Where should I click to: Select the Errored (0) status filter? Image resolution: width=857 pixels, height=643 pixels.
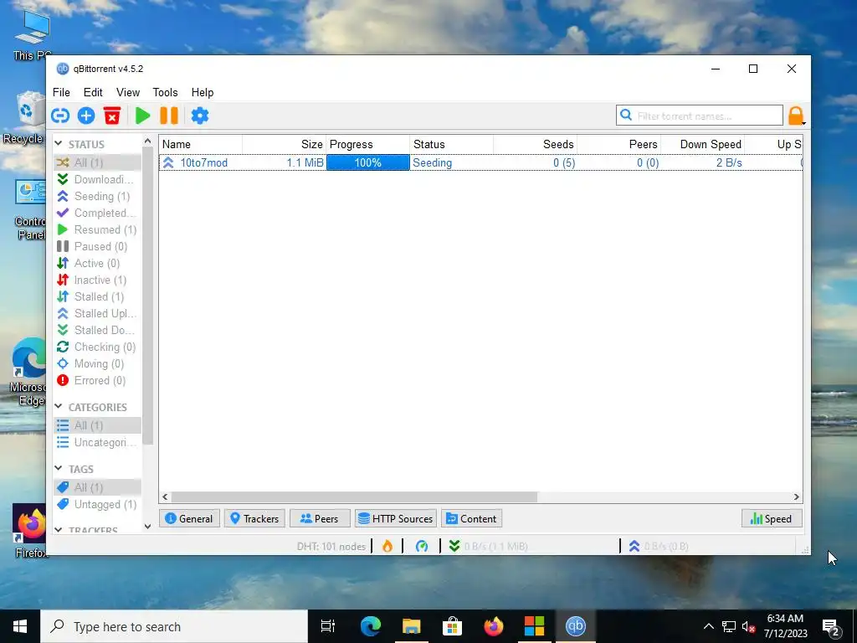97,381
